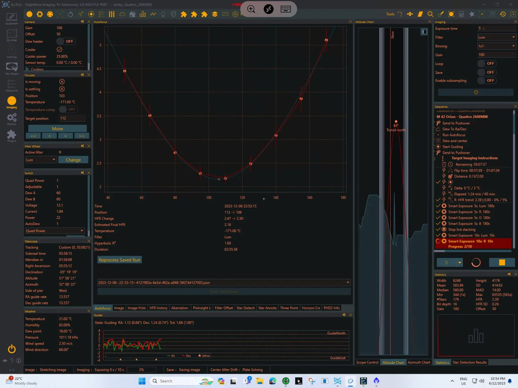The image size is (518, 388).
Task: Turn on Enable subsampling switch
Action: 486,81
